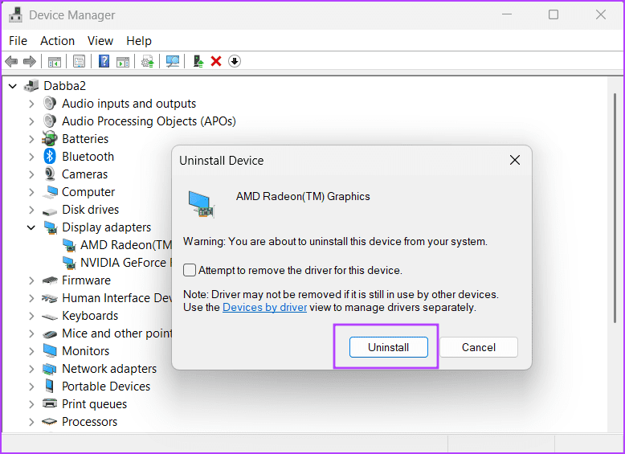Click the Back arrow toolbar icon
This screenshot has height=454, width=625.
tap(11, 61)
